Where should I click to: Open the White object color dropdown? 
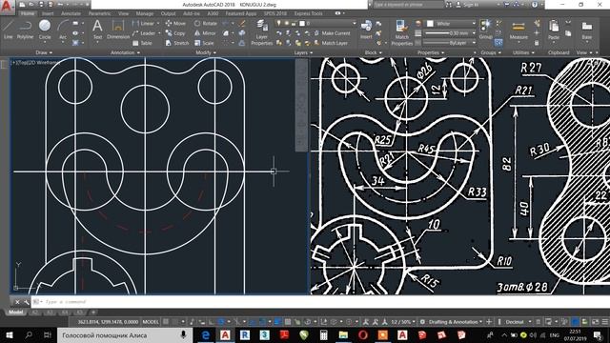pos(451,23)
